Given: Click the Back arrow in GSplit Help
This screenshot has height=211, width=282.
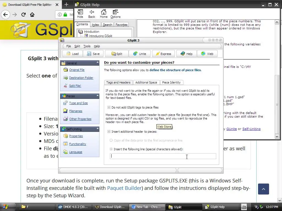Looking at the screenshot, I should tap(92, 12).
